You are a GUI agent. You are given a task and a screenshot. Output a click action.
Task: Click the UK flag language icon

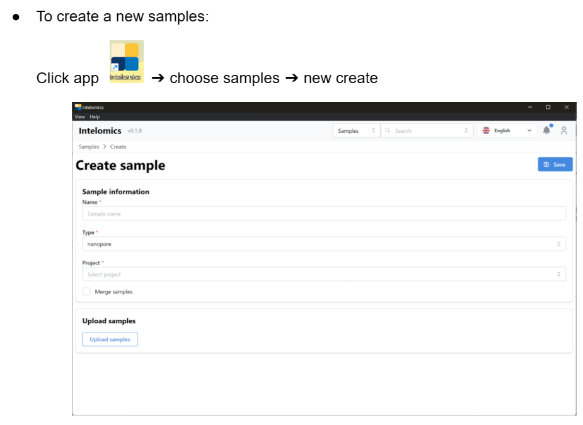point(486,131)
